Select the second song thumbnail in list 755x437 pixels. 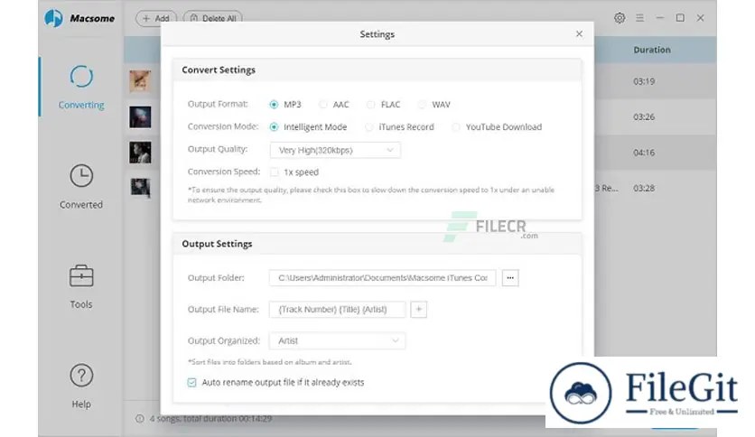[x=140, y=117]
